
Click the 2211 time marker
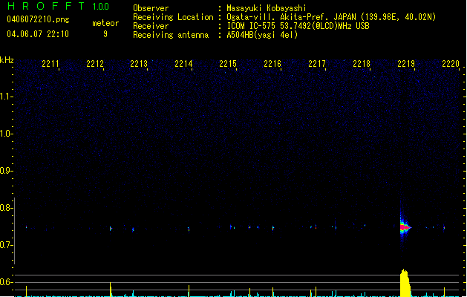point(50,64)
